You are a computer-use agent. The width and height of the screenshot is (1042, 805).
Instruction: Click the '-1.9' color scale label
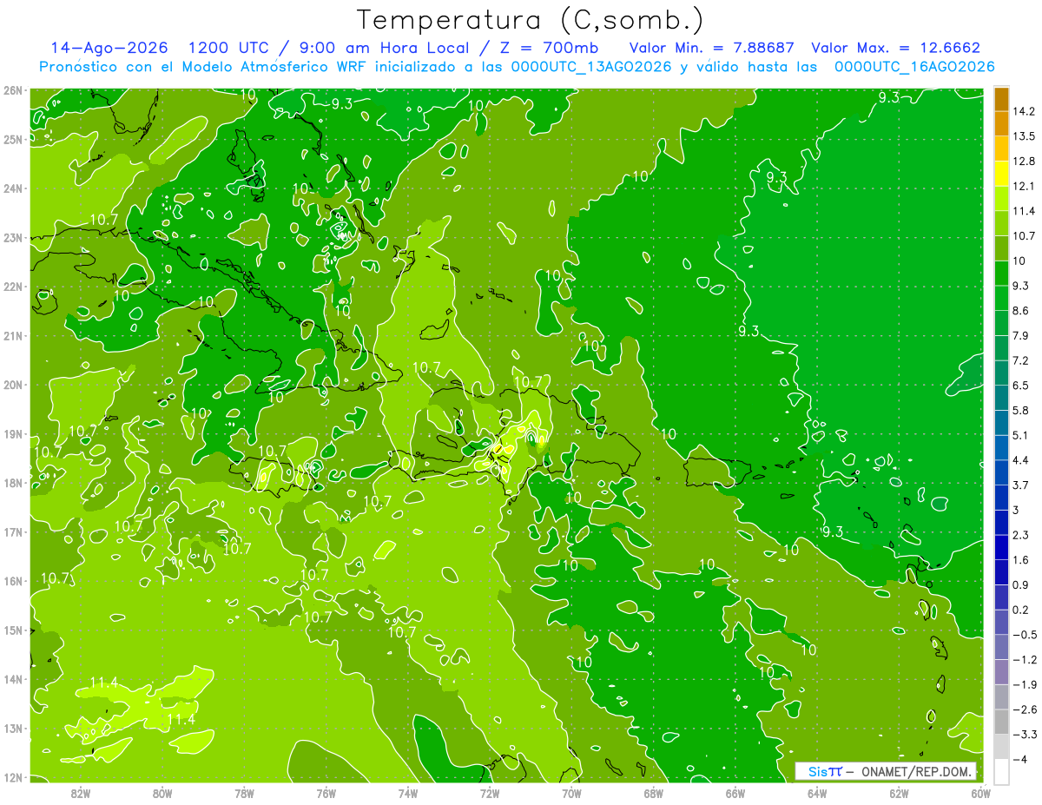pos(1023,684)
